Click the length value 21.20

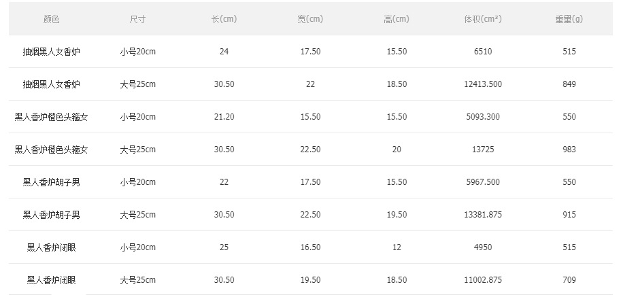coord(224,117)
